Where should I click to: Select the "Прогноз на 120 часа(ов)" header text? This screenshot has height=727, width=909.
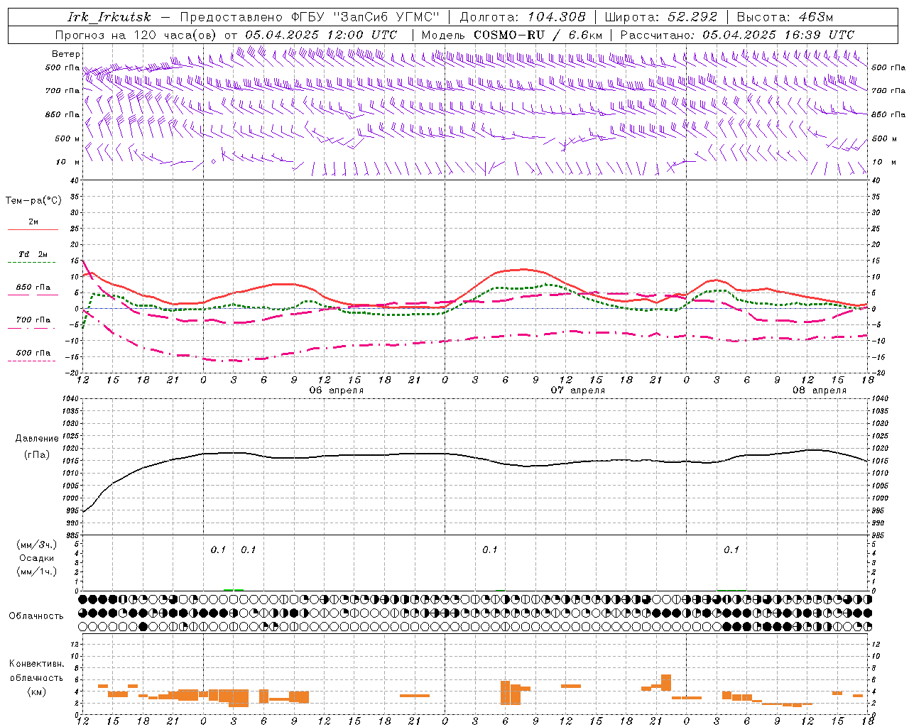tap(137, 35)
